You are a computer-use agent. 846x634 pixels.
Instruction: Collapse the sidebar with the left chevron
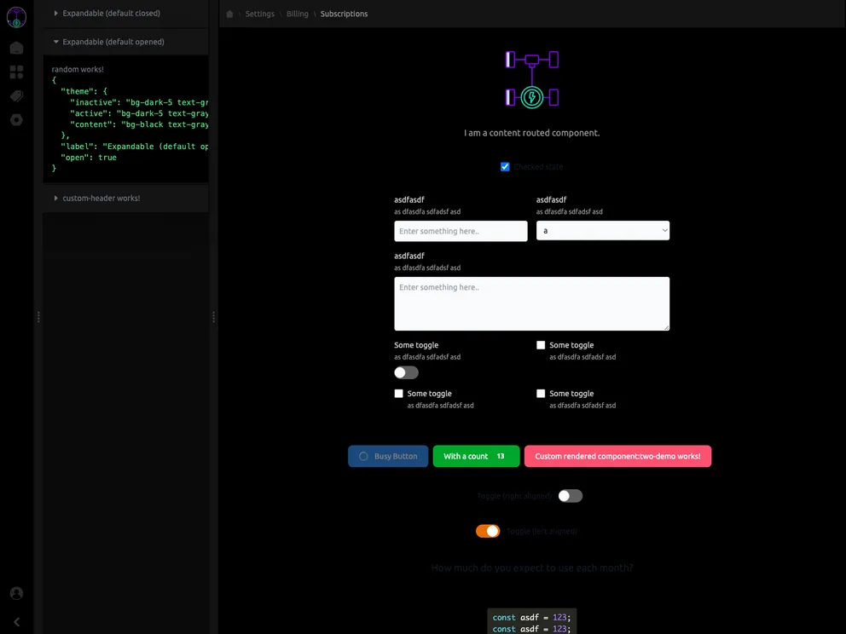(x=16, y=622)
